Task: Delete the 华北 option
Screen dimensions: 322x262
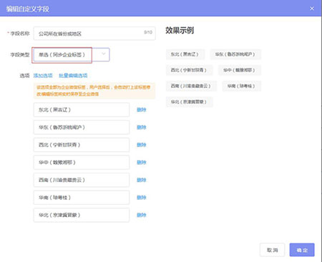Action: tap(141, 215)
